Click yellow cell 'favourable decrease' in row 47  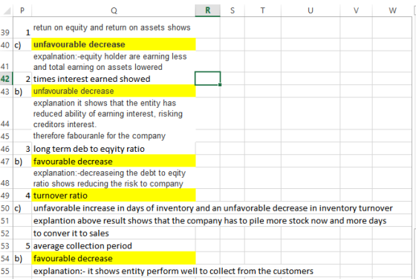point(114,161)
